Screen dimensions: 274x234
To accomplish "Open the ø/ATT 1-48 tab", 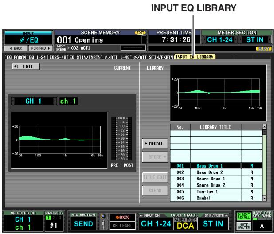I will (x=117, y=57).
